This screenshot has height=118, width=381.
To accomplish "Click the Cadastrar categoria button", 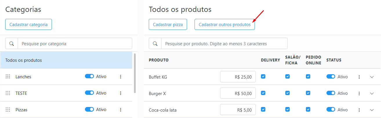I will pos(28,25).
